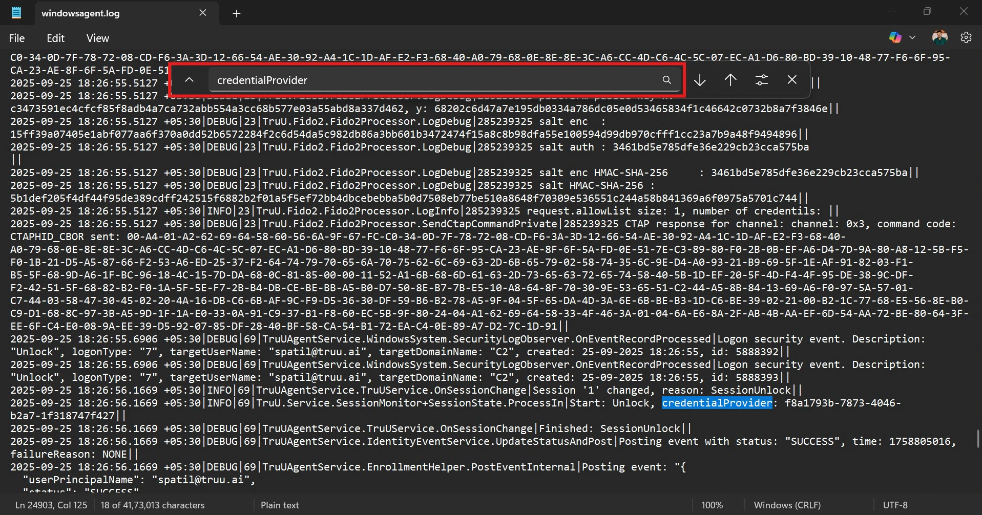This screenshot has width=982, height=515.
Task: Click the text "time: 1758805016"
Action: (x=902, y=441)
